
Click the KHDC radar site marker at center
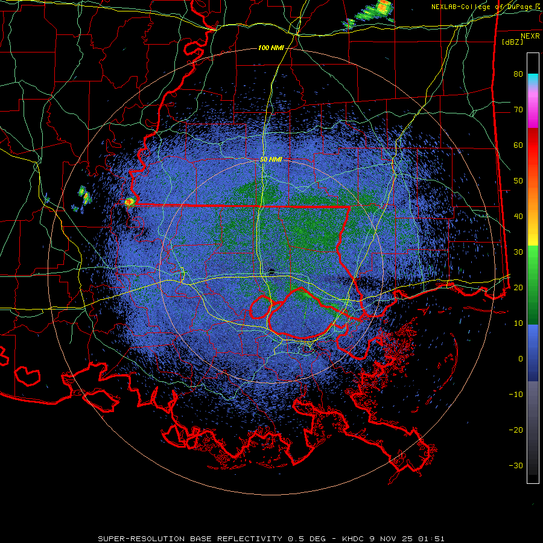[x=271, y=271]
